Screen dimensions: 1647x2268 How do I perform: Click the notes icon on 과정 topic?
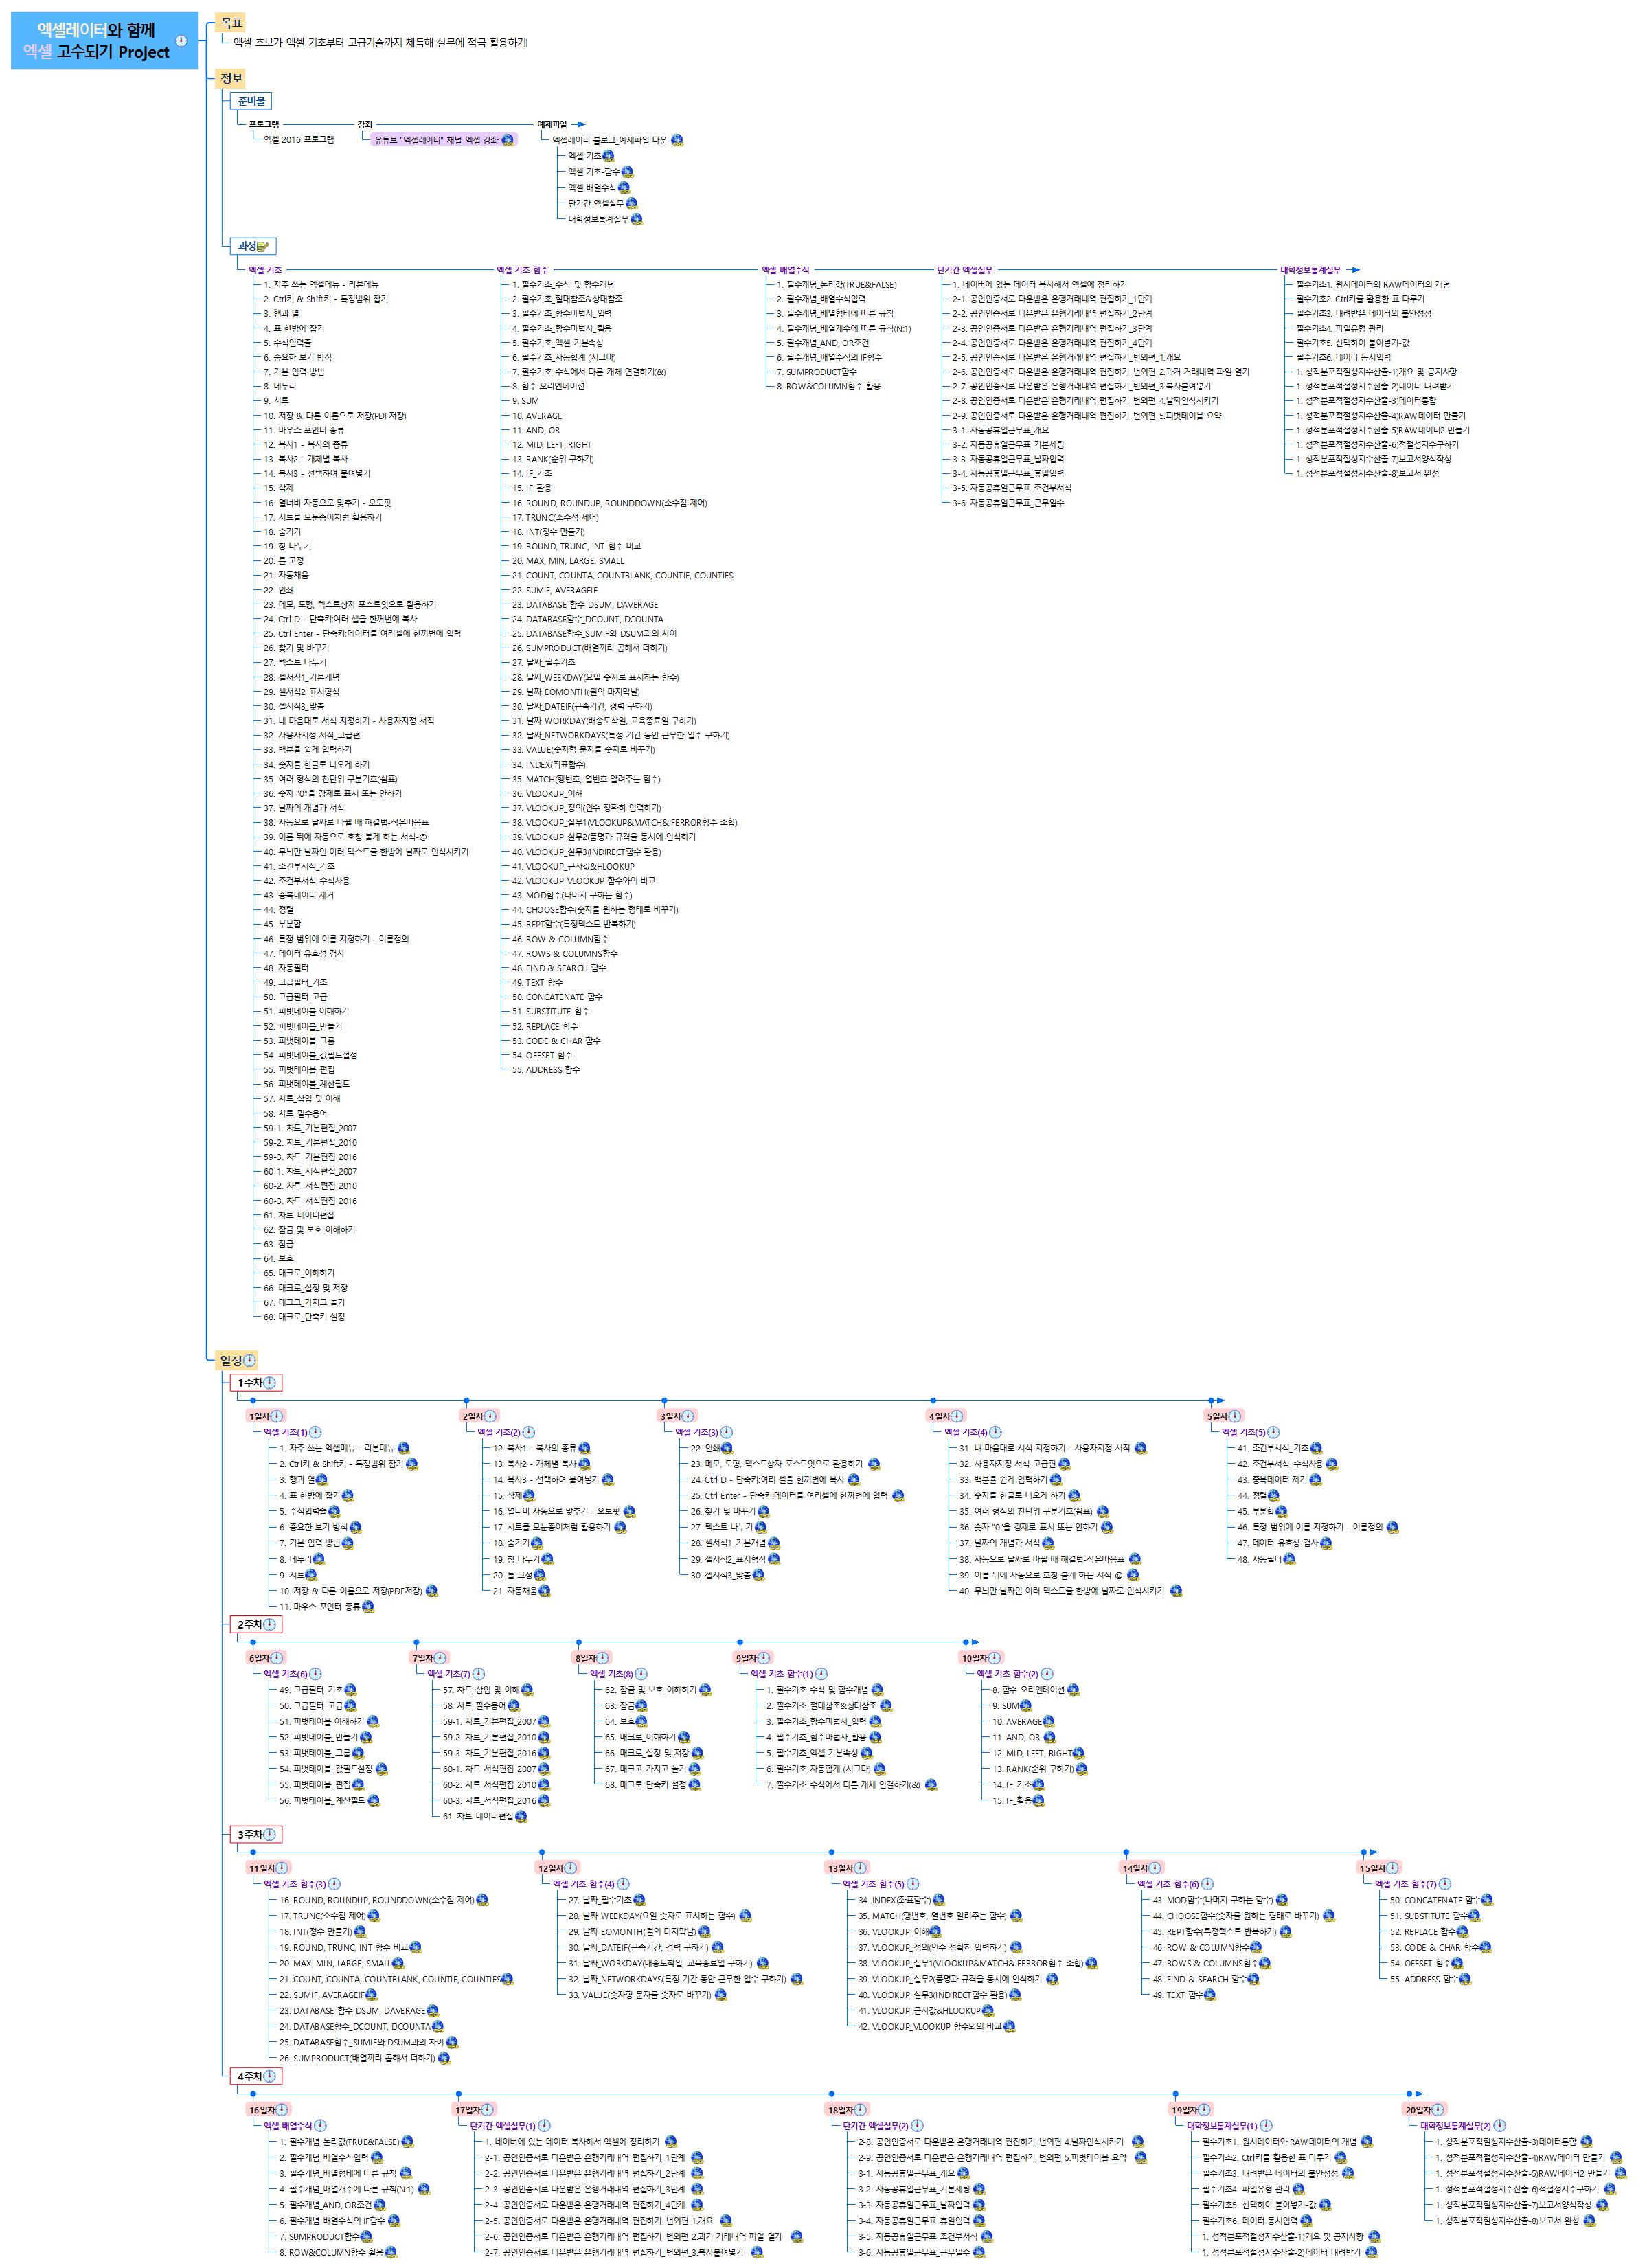(x=263, y=246)
